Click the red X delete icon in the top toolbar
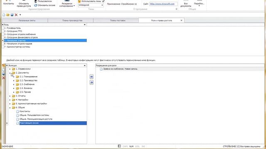 pyautogui.click(x=16, y=15)
